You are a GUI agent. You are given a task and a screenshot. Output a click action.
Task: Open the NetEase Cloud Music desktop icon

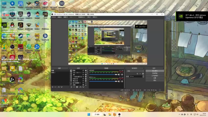pyautogui.click(x=12, y=58)
